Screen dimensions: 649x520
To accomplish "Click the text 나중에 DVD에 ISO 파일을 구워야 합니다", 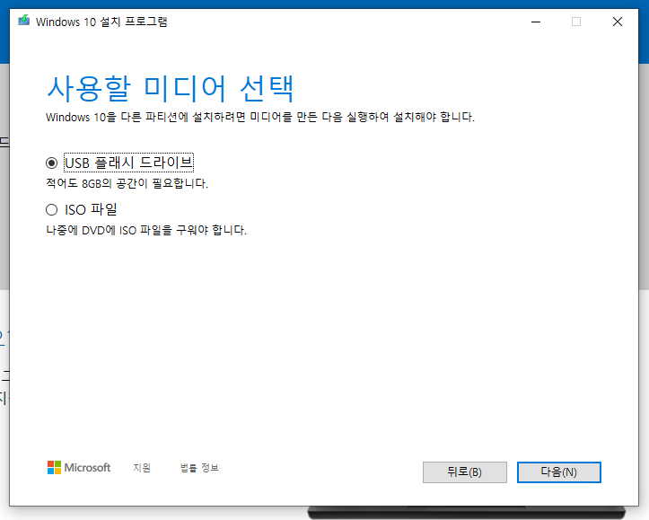I will (x=146, y=230).
